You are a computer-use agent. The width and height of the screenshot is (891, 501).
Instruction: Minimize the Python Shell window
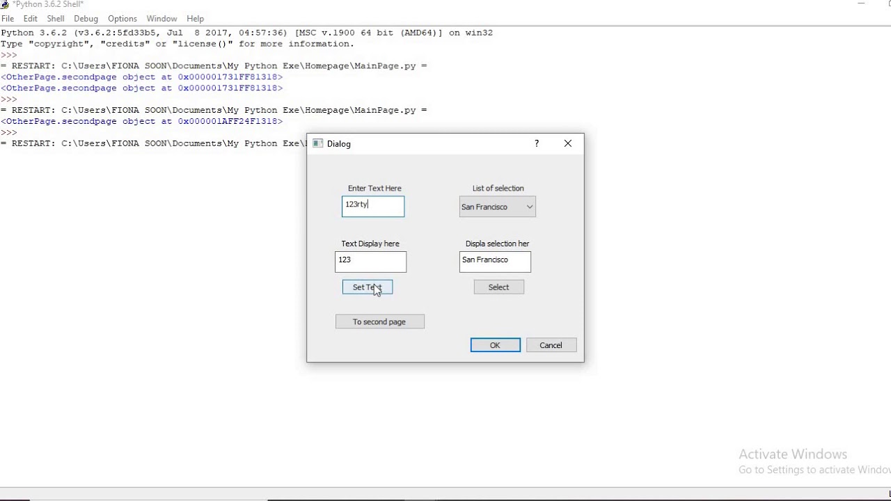coord(861,4)
